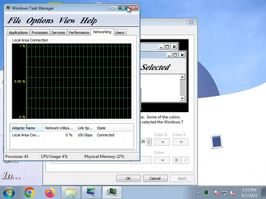Image resolution: width=266 pixels, height=199 pixels.
Task: Maximize the Windows Task Manager window
Action: 123,8
